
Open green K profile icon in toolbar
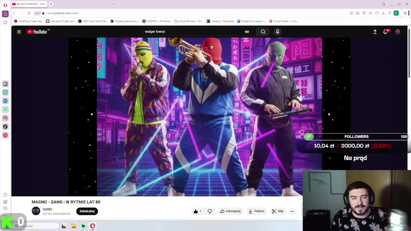[396, 13]
